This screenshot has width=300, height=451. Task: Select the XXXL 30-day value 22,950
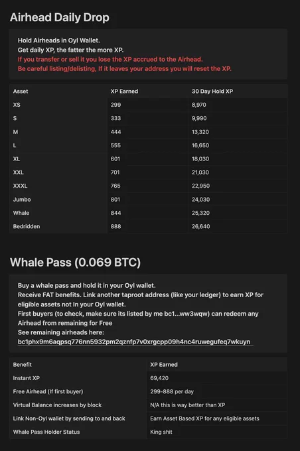coord(200,186)
